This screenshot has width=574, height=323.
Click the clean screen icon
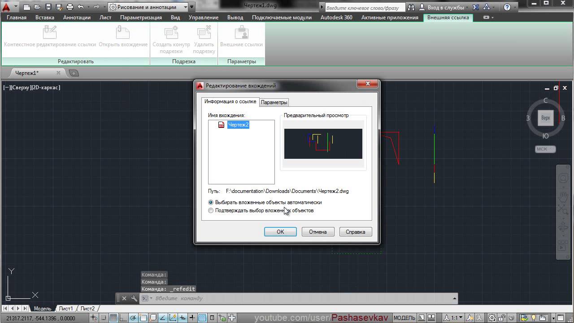tap(561, 318)
